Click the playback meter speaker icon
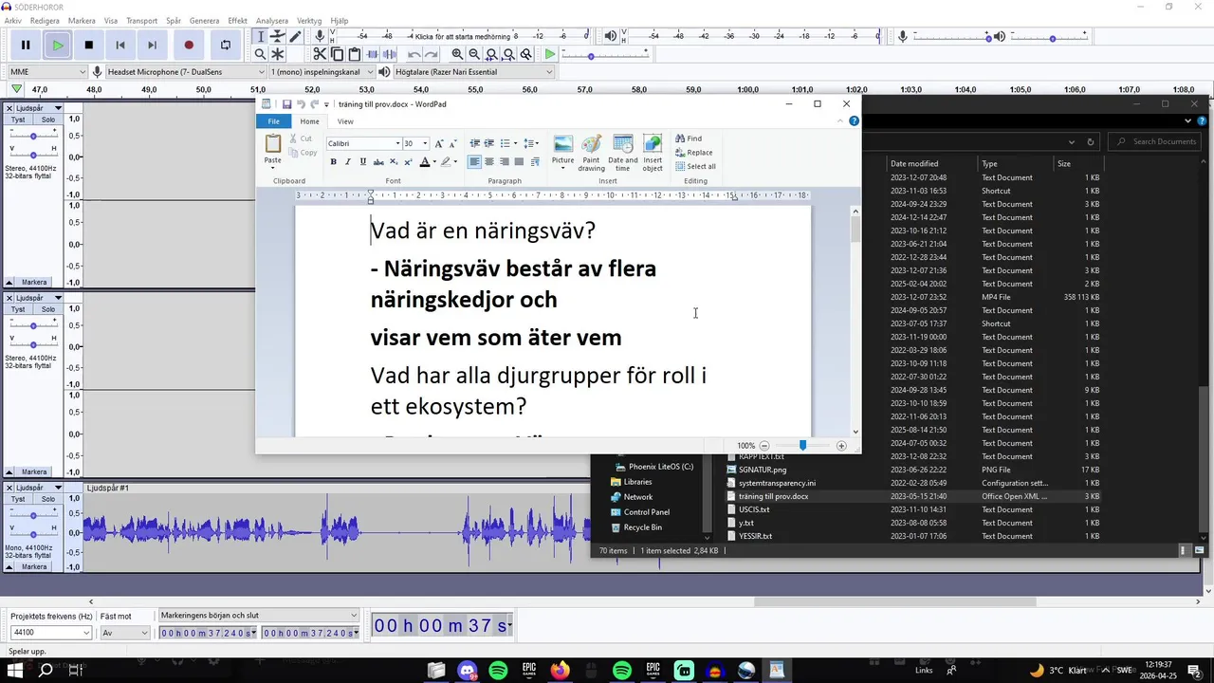 (611, 36)
